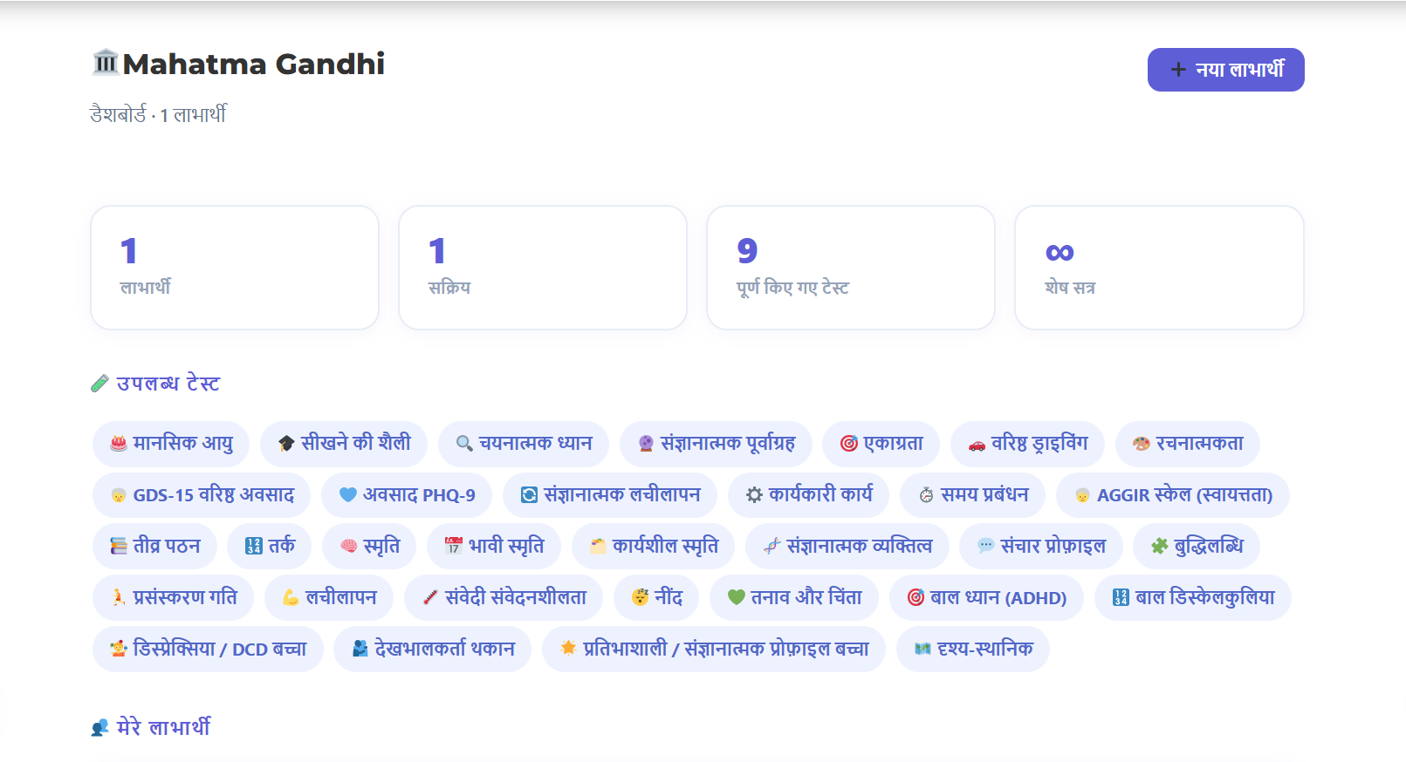Start the एकाग्रता test
The width and height of the screenshot is (1406, 762).
click(881, 443)
